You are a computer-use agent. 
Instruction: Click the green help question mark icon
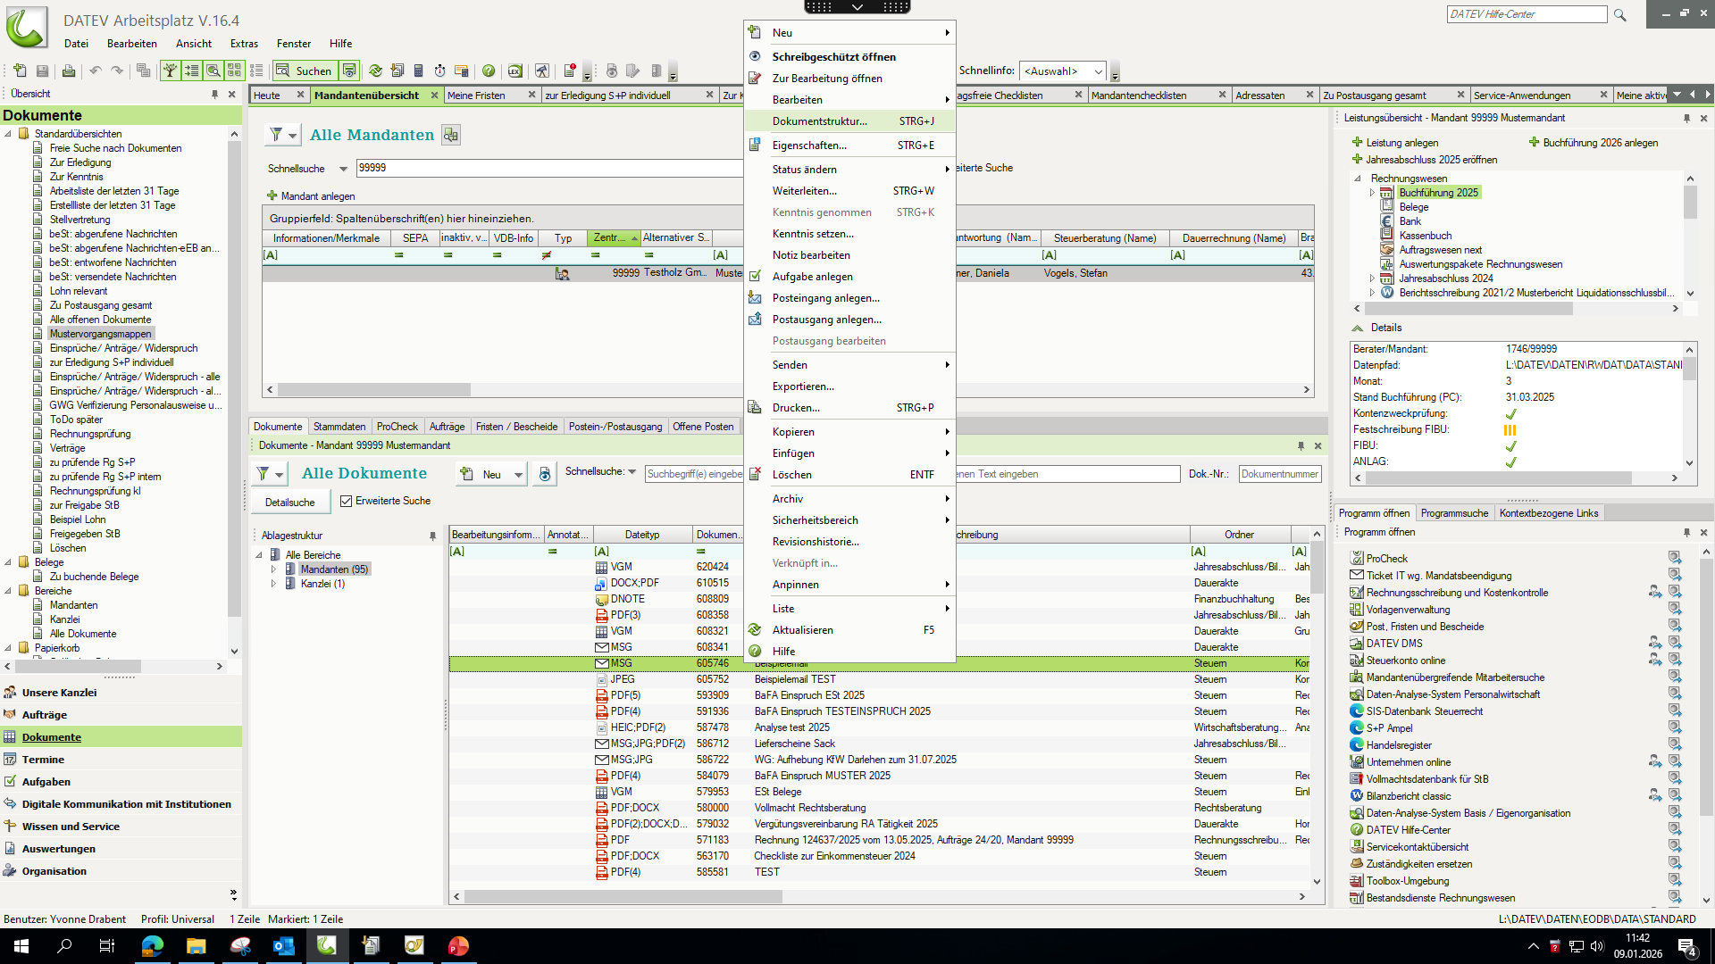click(x=489, y=71)
